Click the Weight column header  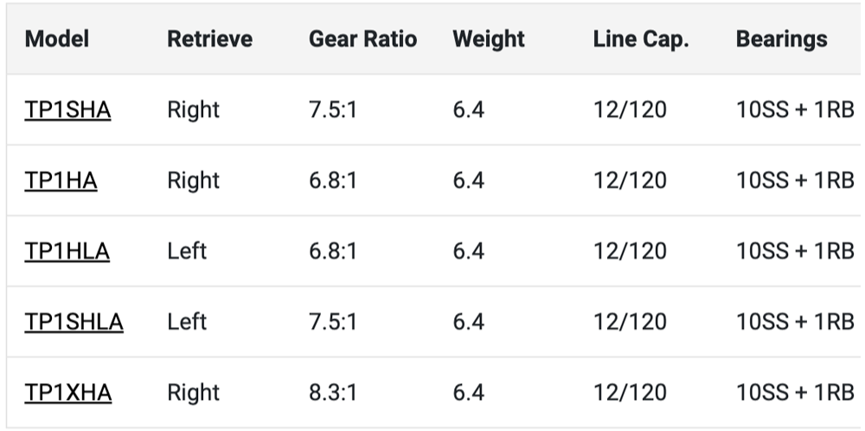click(488, 39)
